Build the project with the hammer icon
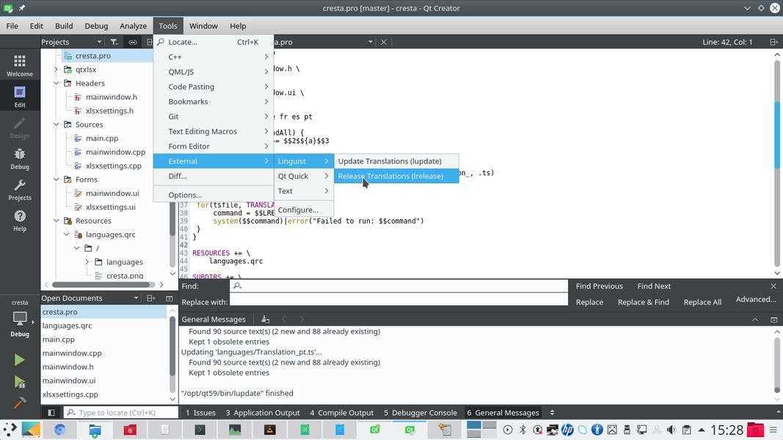Image resolution: width=783 pixels, height=440 pixels. pos(20,403)
